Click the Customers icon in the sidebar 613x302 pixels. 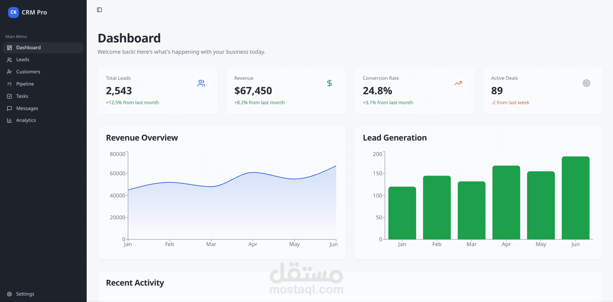[10, 71]
